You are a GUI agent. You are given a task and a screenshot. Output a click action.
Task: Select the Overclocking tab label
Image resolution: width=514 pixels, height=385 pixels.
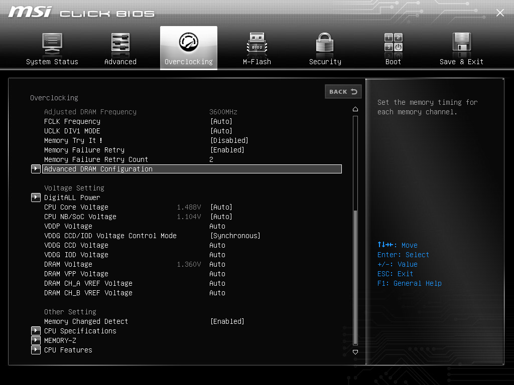click(x=189, y=62)
